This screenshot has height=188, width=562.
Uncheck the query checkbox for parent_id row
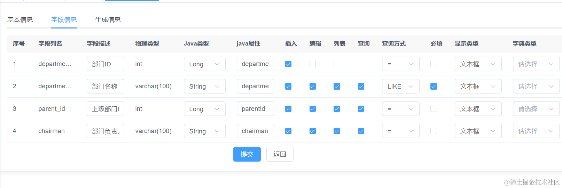361,109
